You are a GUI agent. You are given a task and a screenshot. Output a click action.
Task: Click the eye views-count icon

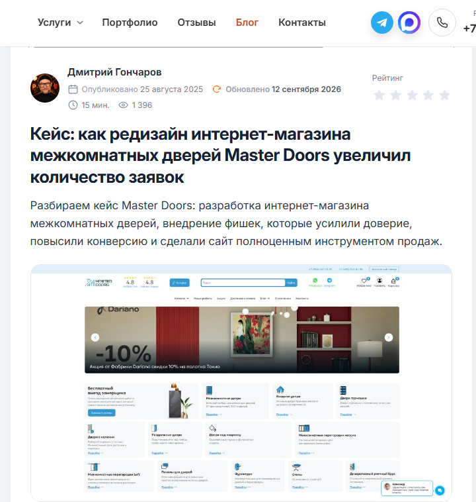pos(123,105)
